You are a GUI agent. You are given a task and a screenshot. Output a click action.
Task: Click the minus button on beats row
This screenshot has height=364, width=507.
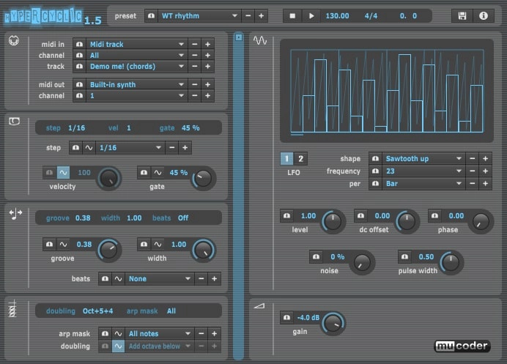point(201,278)
